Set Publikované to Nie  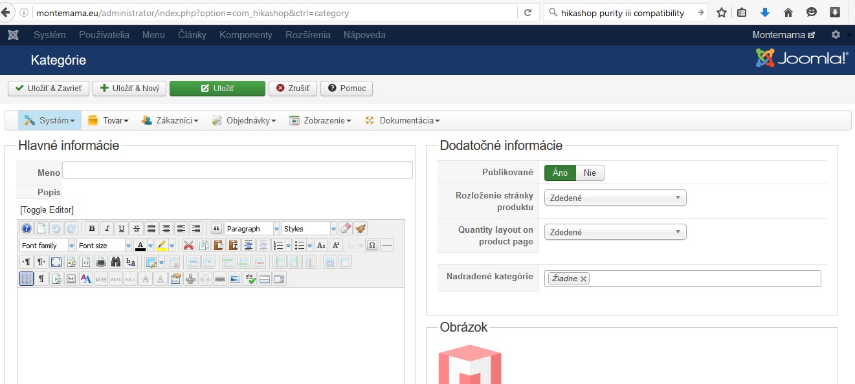[590, 173]
